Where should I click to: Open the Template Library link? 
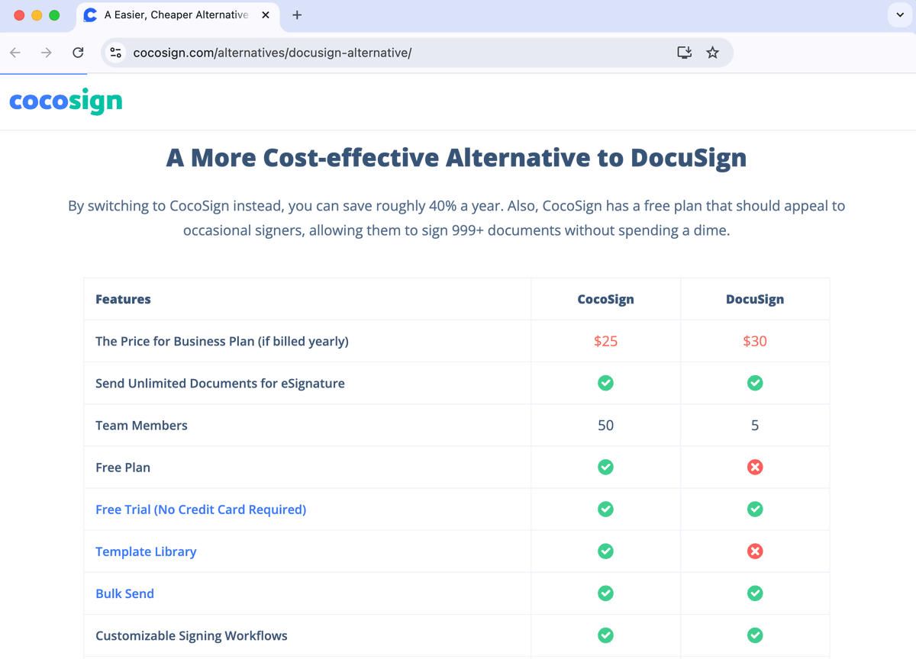click(146, 551)
